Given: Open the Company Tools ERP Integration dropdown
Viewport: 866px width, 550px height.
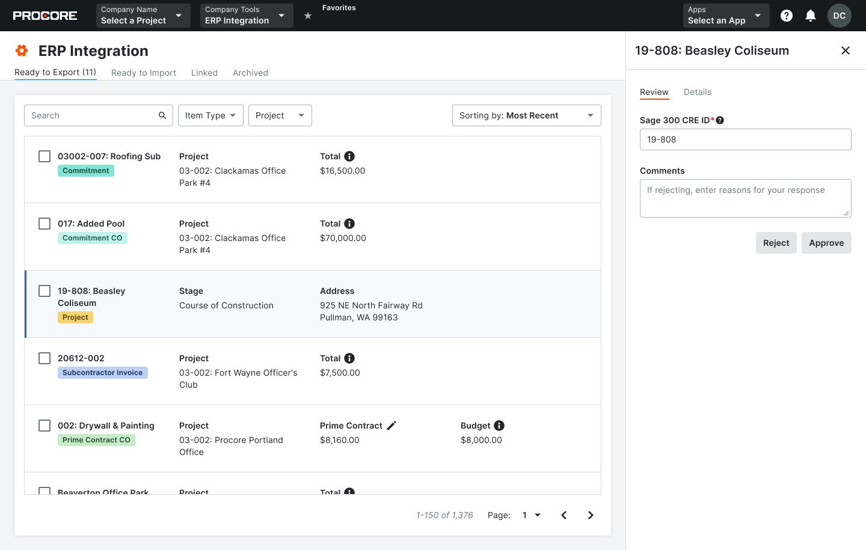Looking at the screenshot, I should pos(247,16).
